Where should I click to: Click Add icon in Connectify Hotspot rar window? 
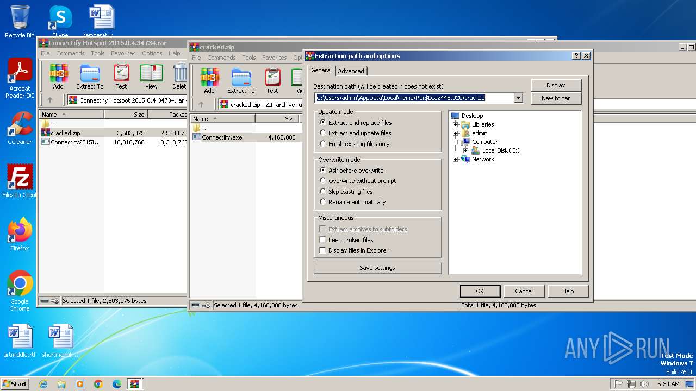(x=58, y=77)
